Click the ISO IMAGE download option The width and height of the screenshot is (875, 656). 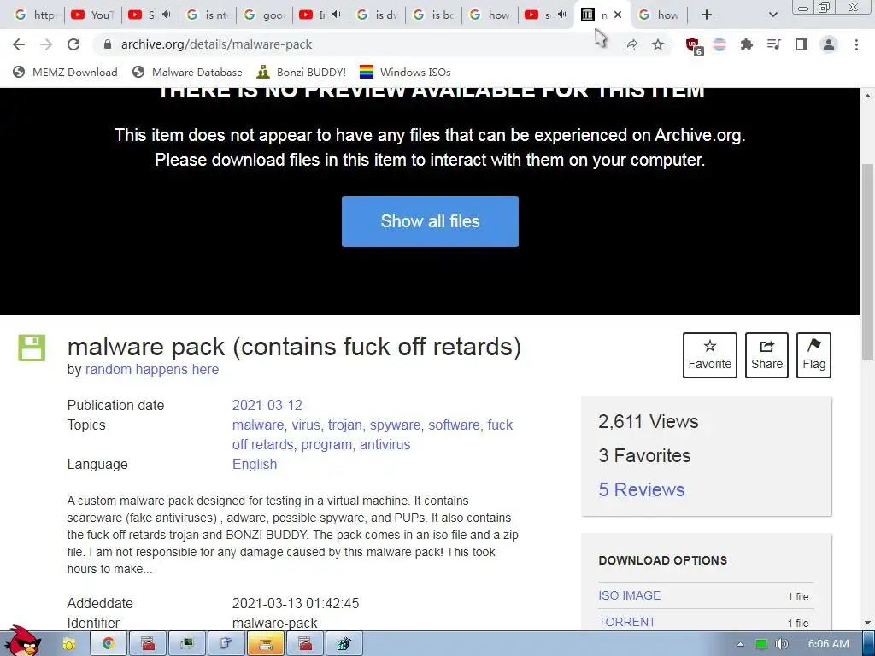pyautogui.click(x=630, y=595)
